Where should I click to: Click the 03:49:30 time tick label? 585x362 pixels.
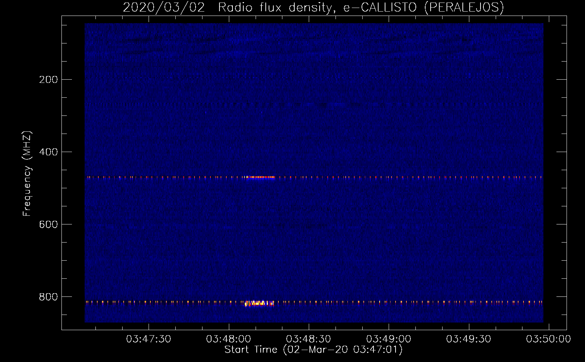tap(469, 339)
